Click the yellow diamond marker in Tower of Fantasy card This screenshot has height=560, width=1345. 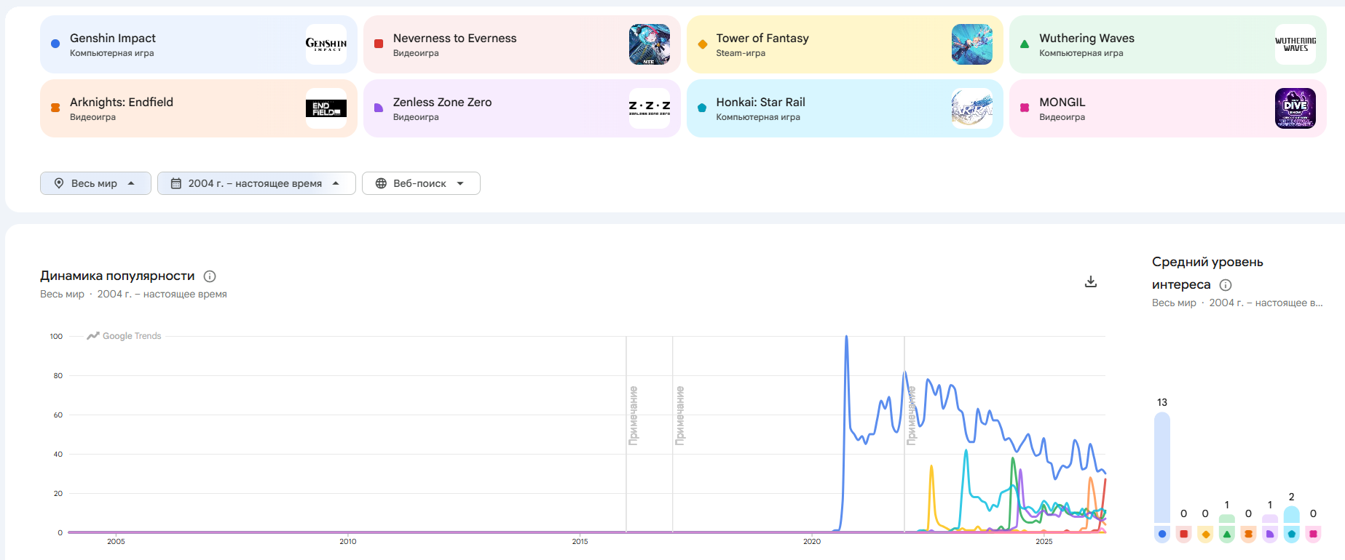click(702, 44)
